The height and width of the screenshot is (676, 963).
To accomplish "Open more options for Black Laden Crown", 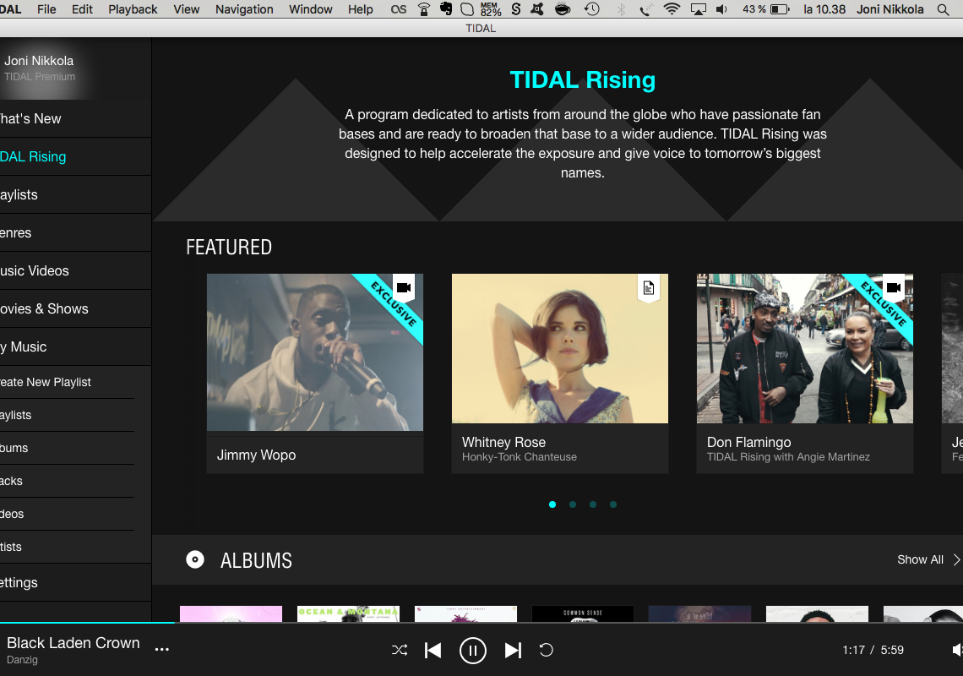I will pyautogui.click(x=161, y=651).
